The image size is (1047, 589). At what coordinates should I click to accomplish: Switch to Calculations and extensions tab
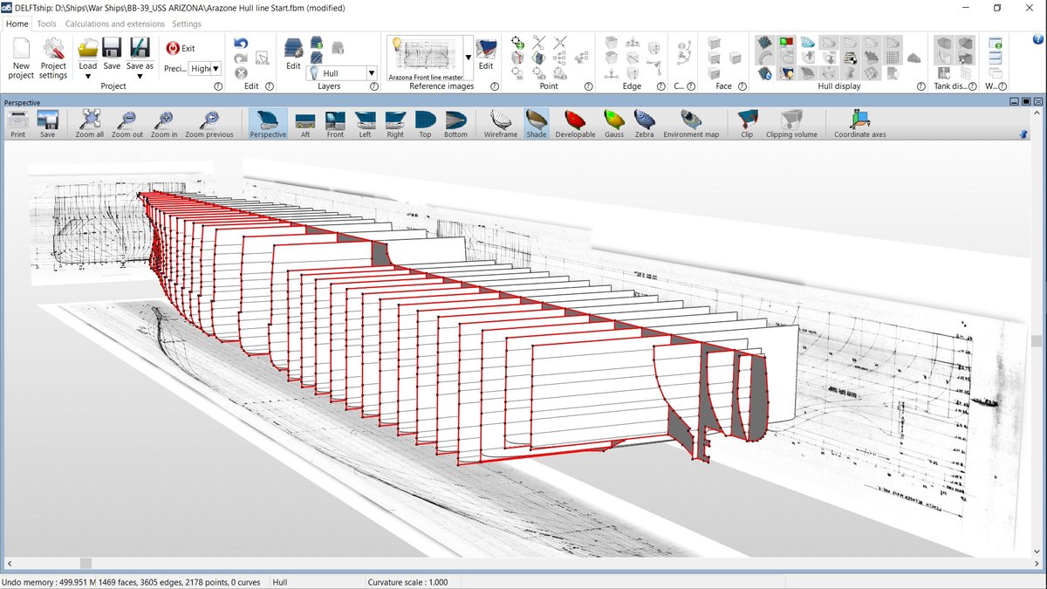(114, 24)
